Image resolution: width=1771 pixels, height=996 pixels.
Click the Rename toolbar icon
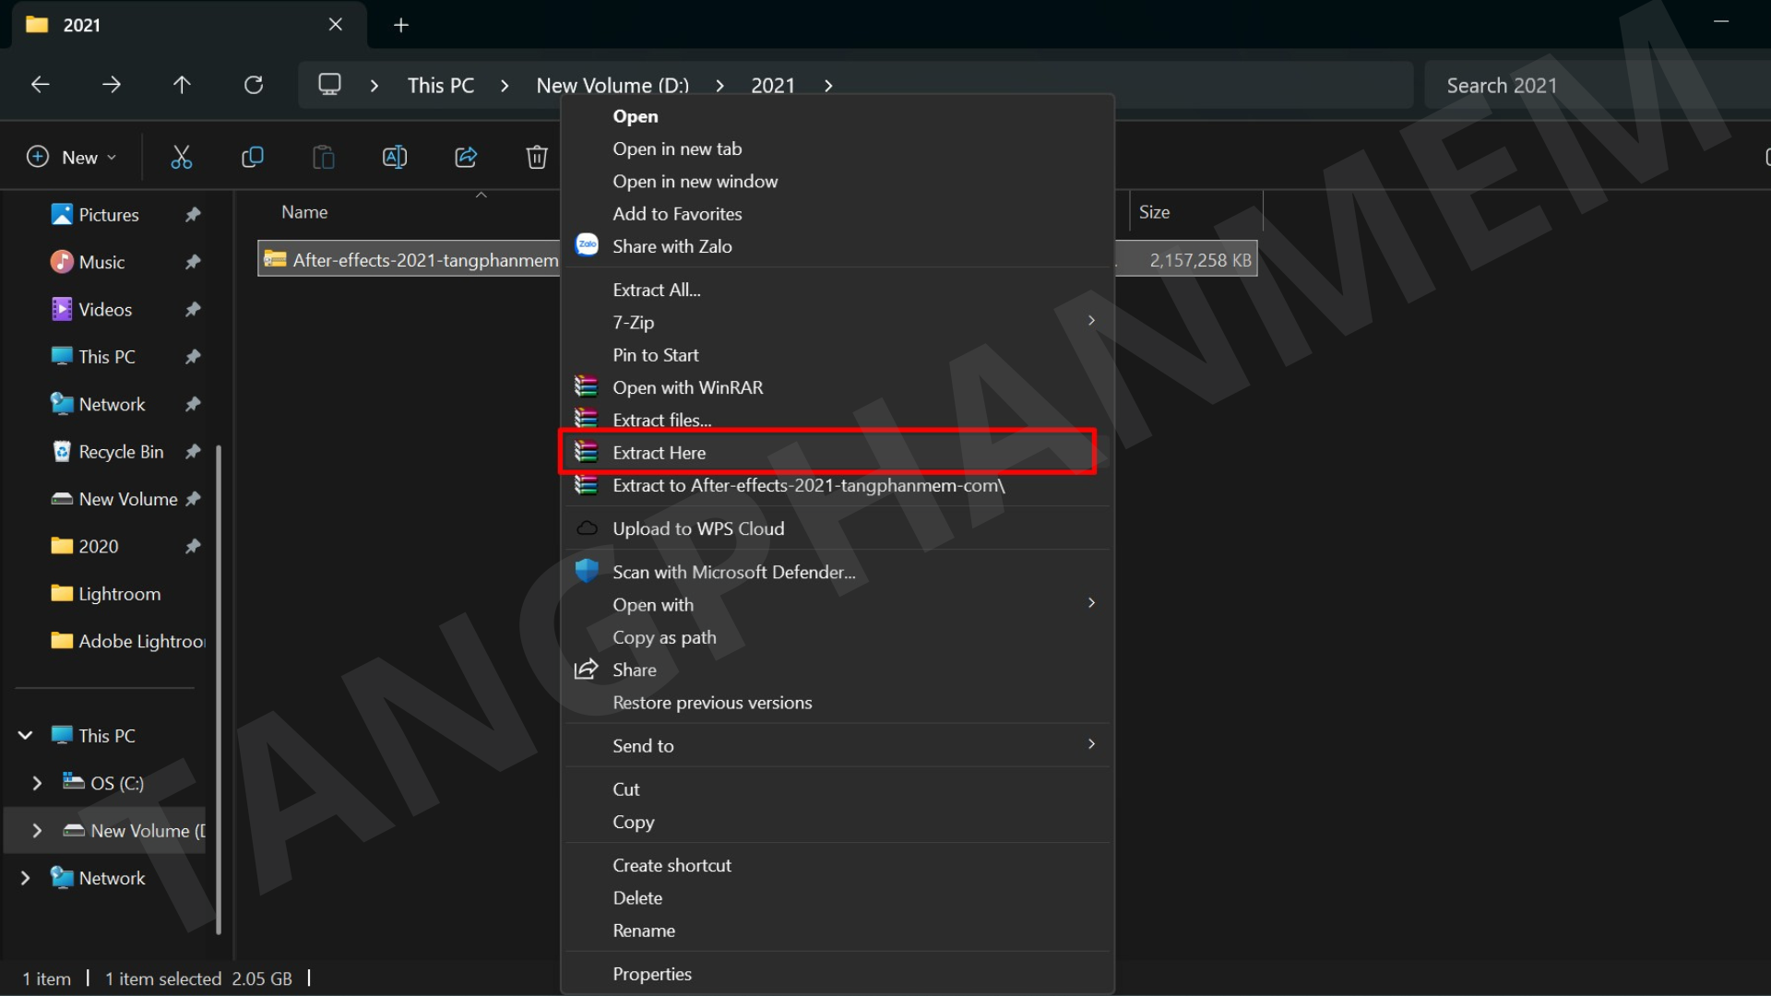[394, 158]
